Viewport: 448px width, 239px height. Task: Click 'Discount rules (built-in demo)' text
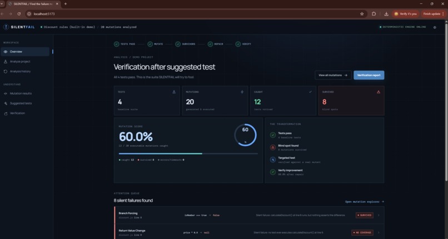pos(69,27)
